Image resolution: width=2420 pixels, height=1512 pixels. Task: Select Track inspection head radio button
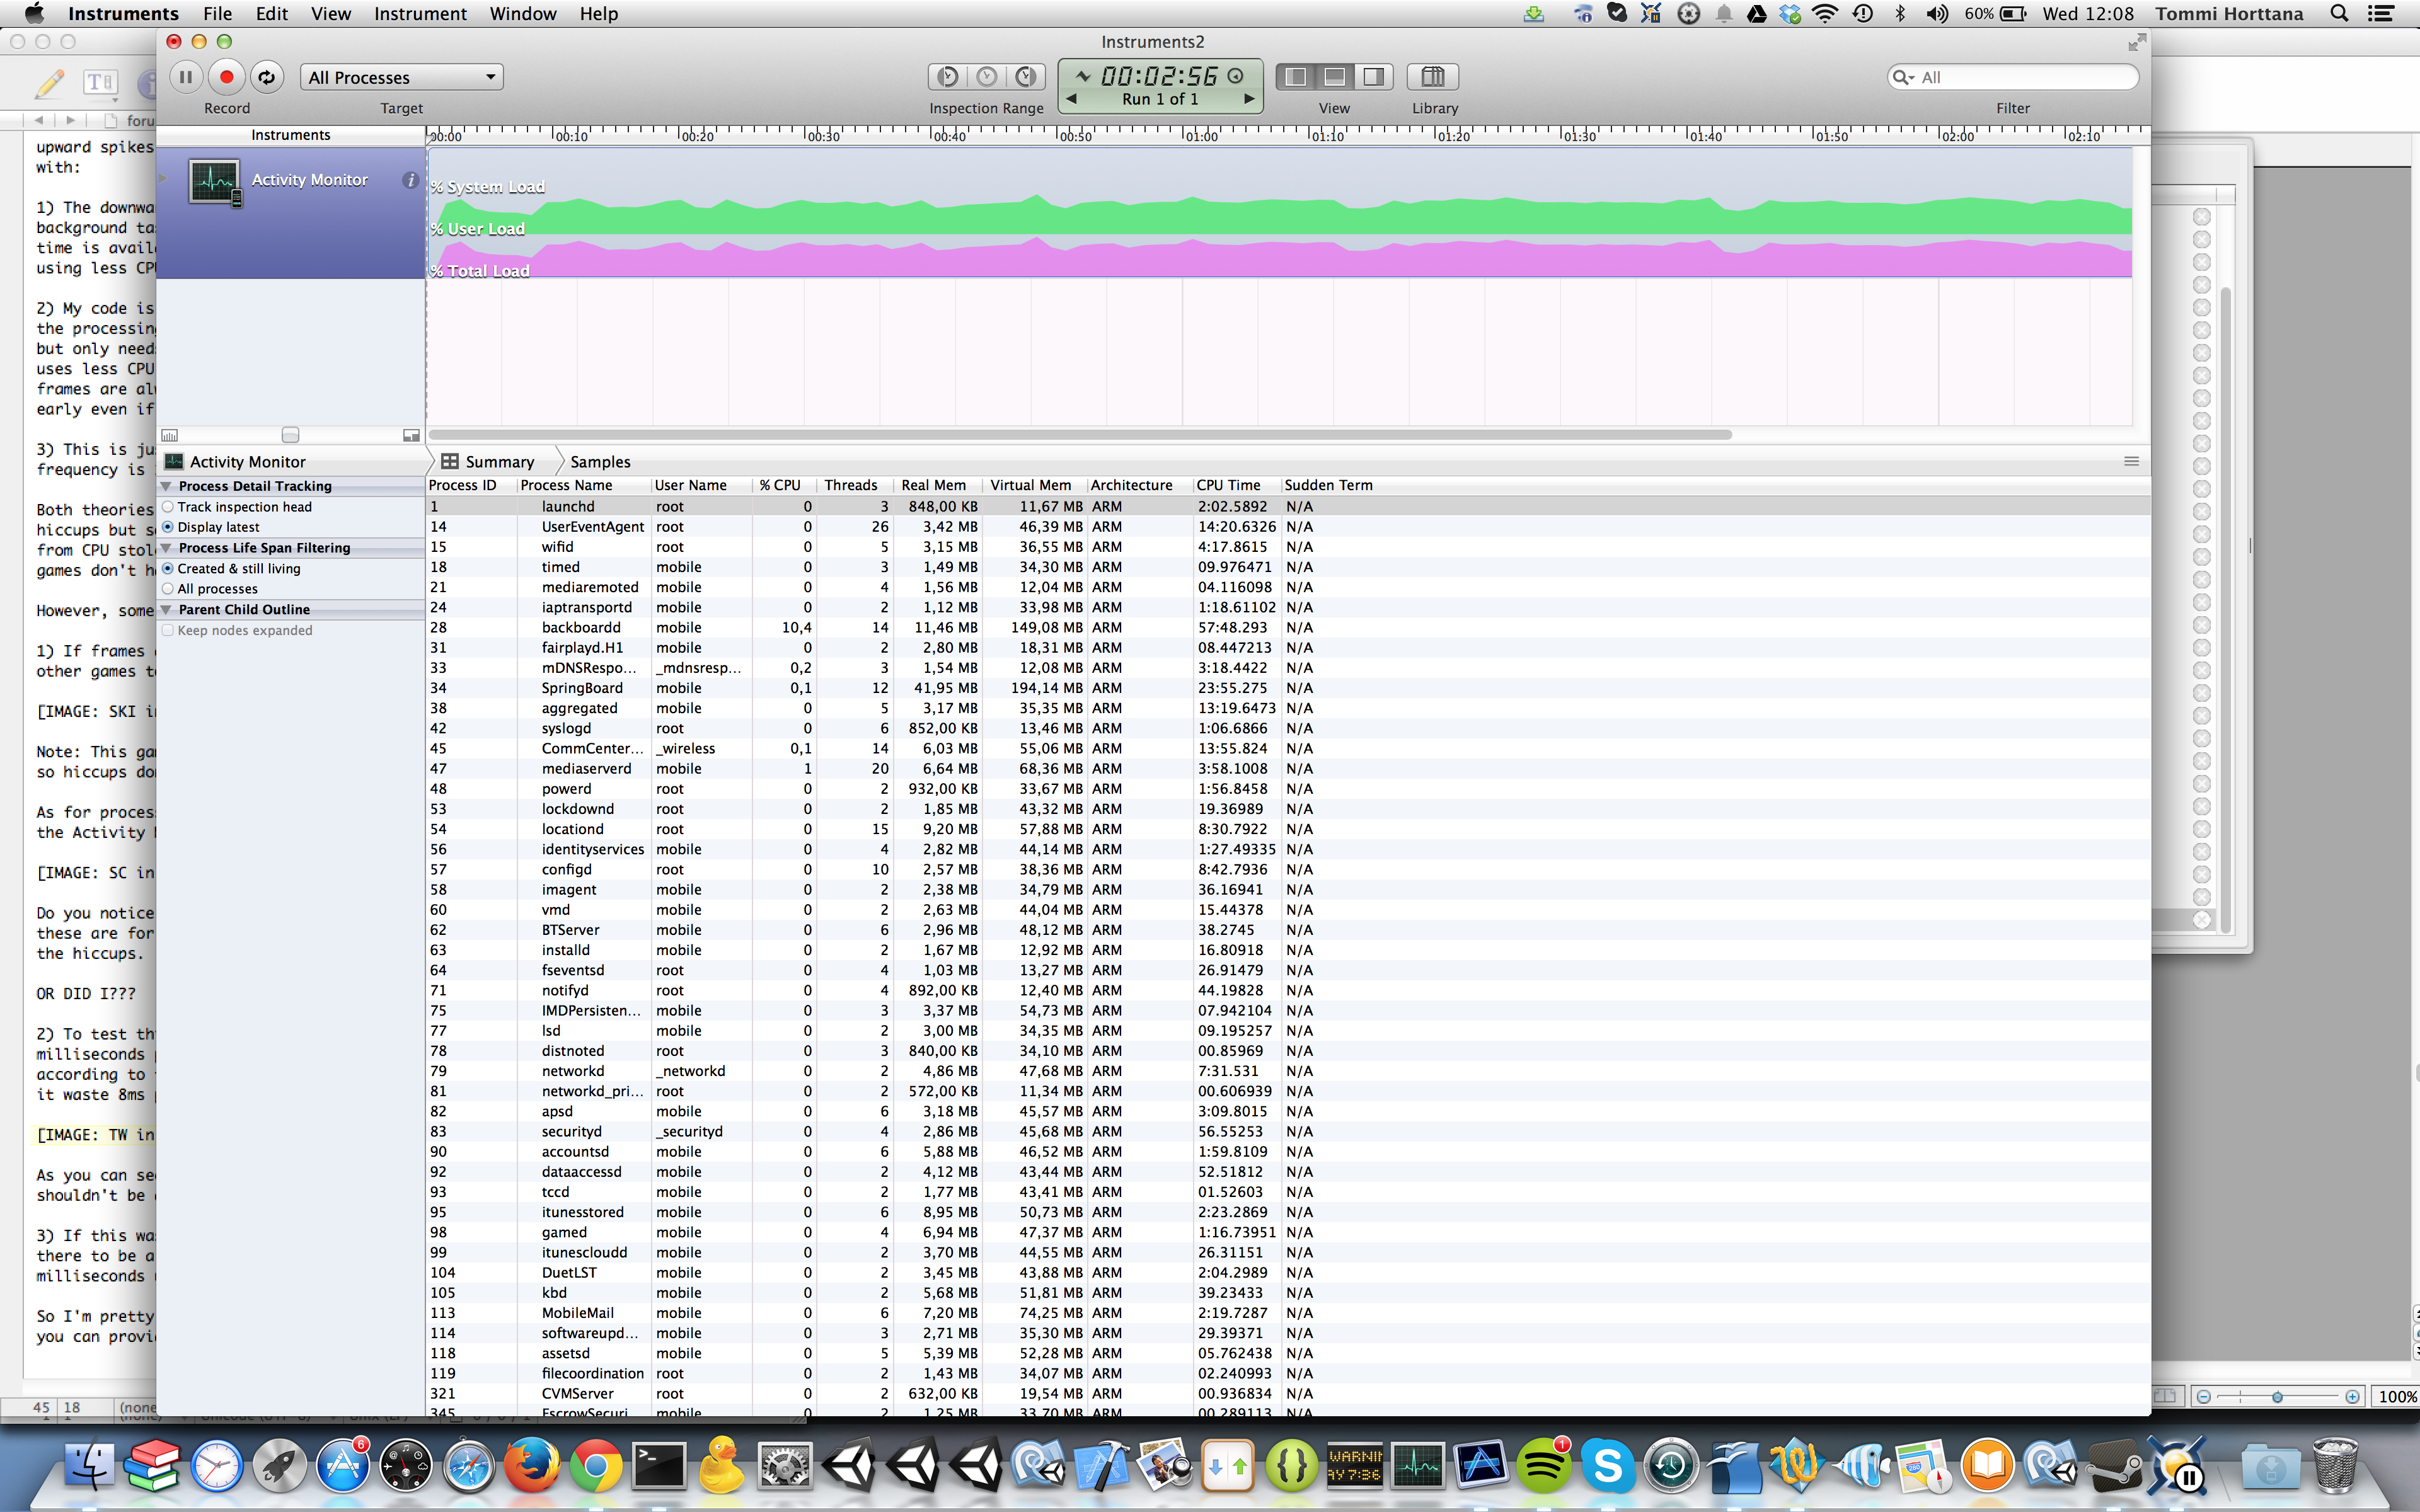pyautogui.click(x=168, y=507)
